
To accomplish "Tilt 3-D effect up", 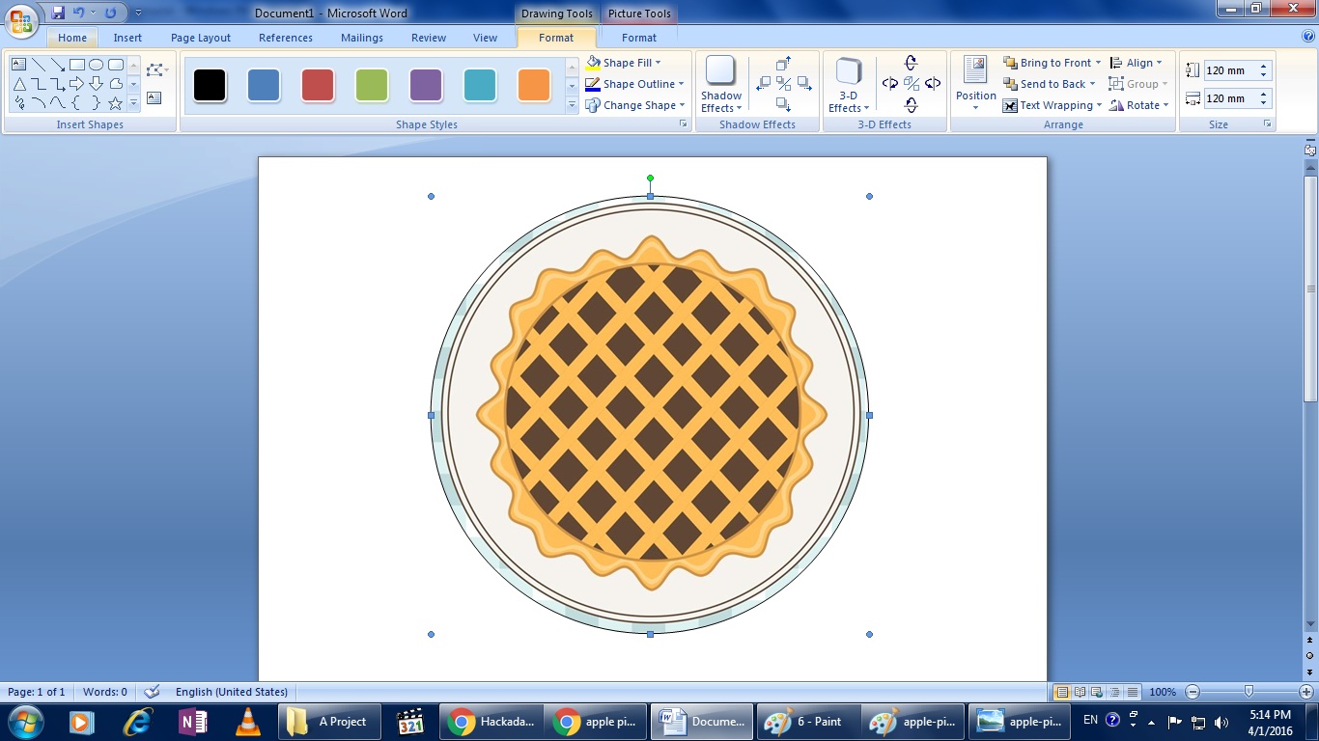I will pyautogui.click(x=911, y=64).
